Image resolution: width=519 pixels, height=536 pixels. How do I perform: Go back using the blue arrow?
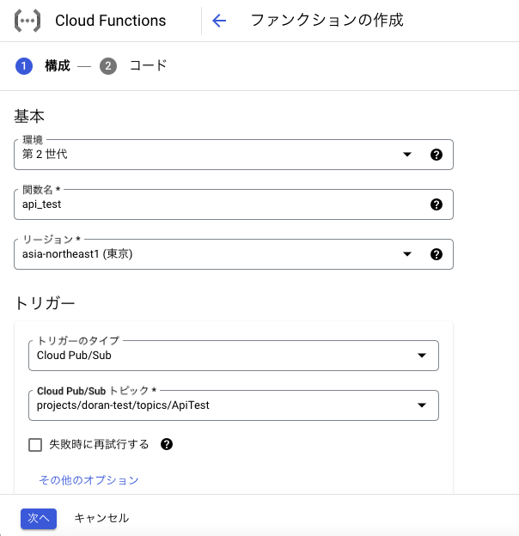pyautogui.click(x=219, y=21)
